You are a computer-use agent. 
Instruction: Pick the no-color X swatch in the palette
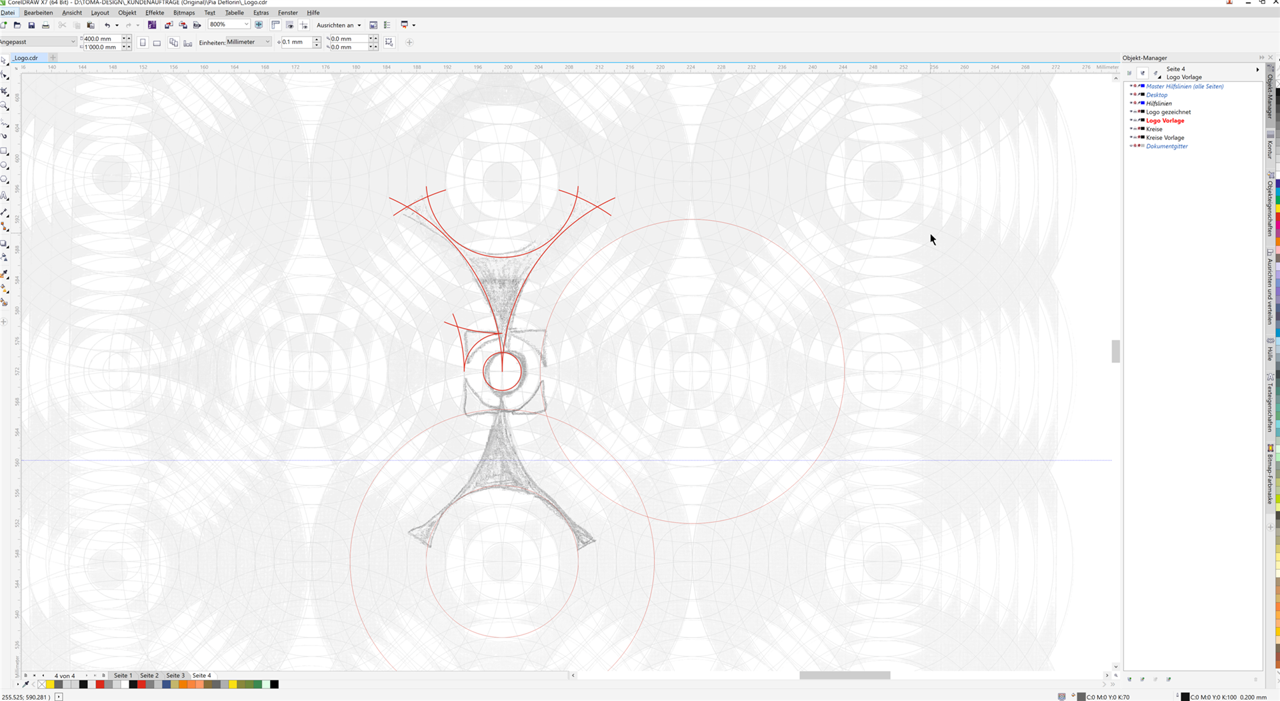(42, 684)
